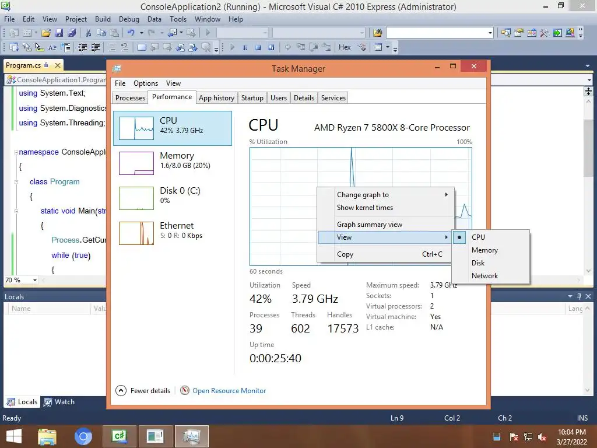Click the muted speaker tray icon
The width and height of the screenshot is (597, 448).
(x=542, y=437)
